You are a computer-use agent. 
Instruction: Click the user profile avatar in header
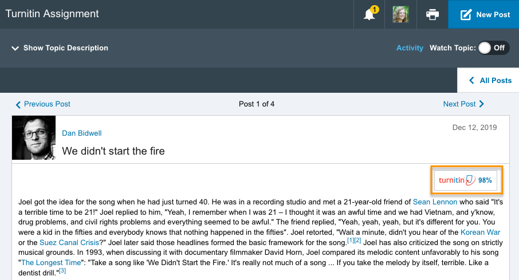pos(400,14)
